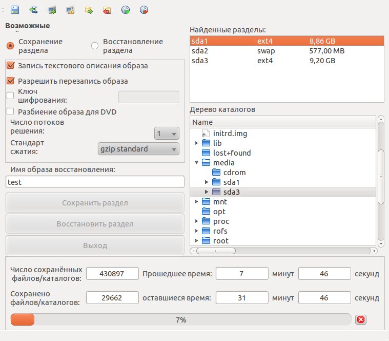Collapse the media folder in the tree
The image size is (389, 341).
(196, 163)
